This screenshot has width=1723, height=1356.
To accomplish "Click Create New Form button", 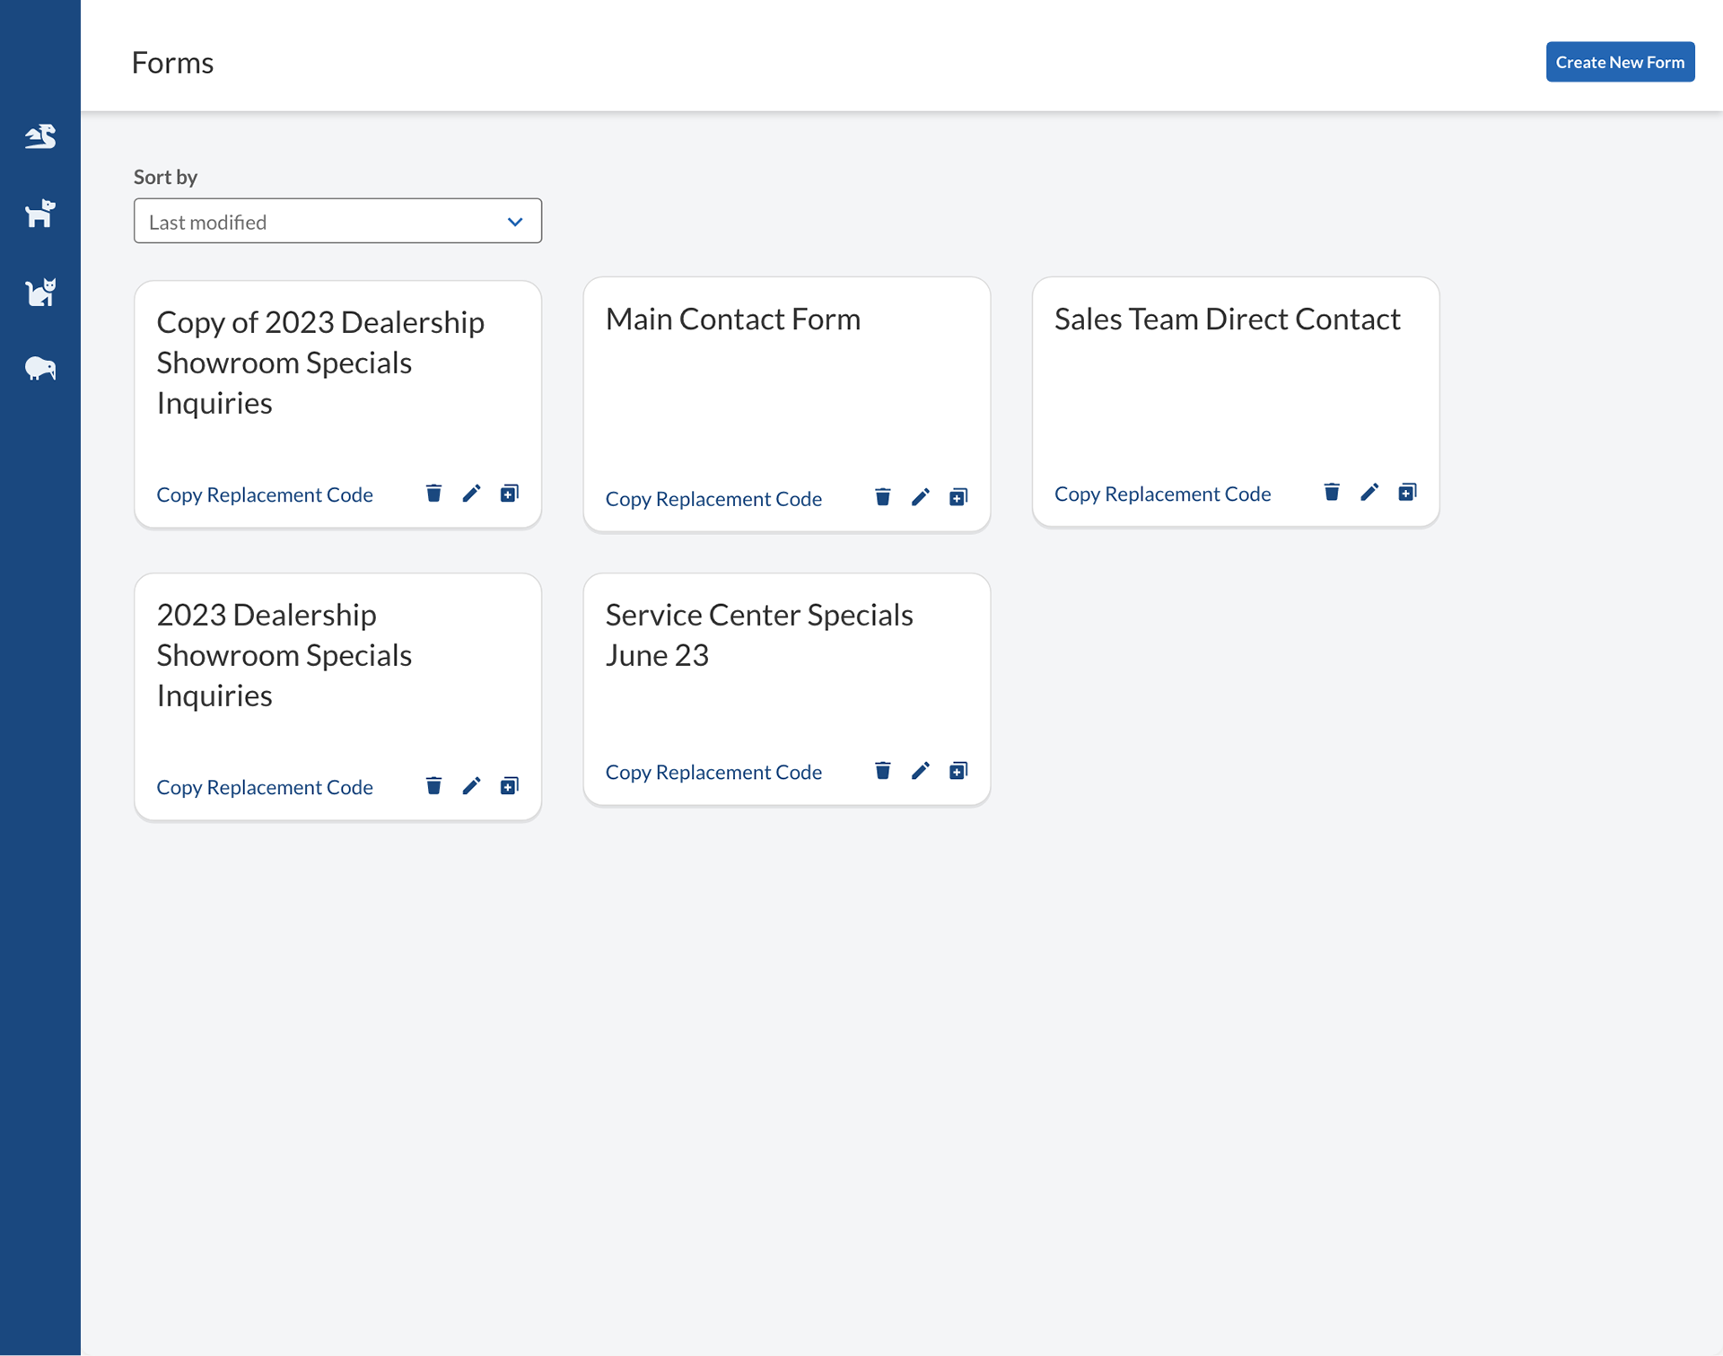I will tap(1619, 62).
